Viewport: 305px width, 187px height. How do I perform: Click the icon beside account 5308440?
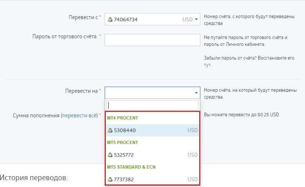pyautogui.click(x=110, y=130)
